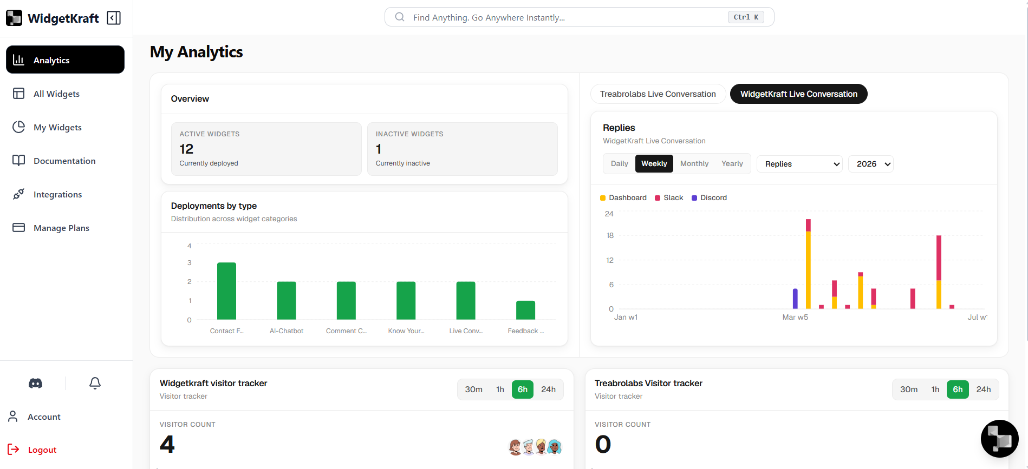1028x469 pixels.
Task: Set Widgetkraft tracker to 6h
Action: pos(523,389)
